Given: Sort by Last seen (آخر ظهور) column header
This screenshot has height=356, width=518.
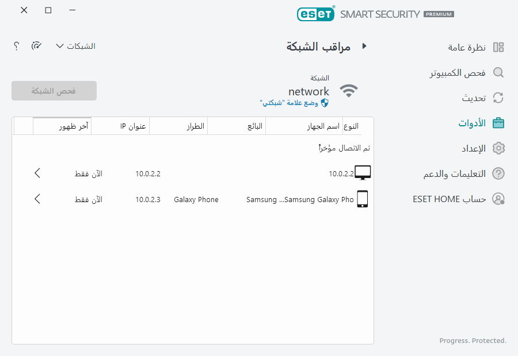Looking at the screenshot, I should pyautogui.click(x=73, y=126).
